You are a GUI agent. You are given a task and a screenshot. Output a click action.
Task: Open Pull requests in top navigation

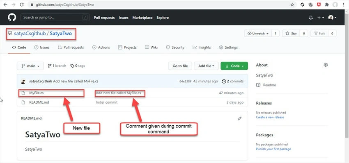coord(104,18)
